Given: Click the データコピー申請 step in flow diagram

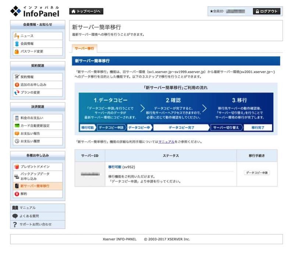Looking at the screenshot, I should [111, 128].
